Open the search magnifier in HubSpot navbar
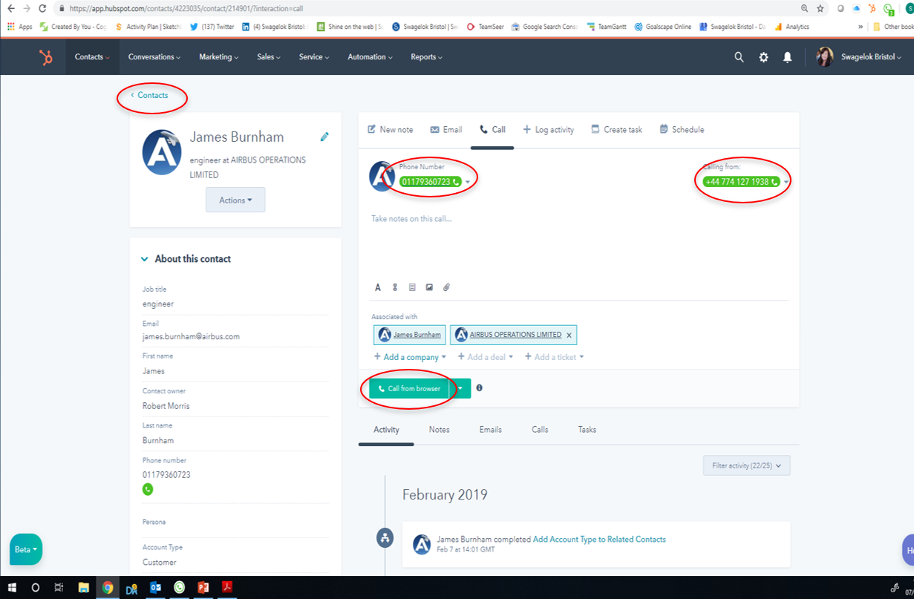 739,57
